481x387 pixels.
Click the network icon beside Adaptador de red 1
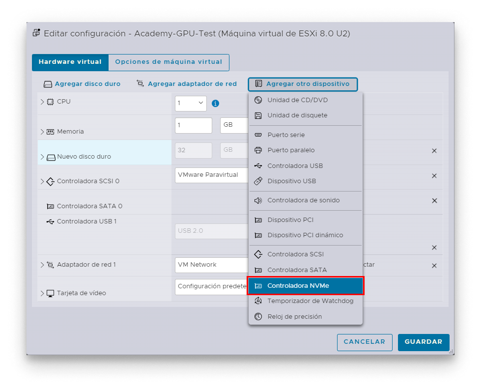(51, 265)
